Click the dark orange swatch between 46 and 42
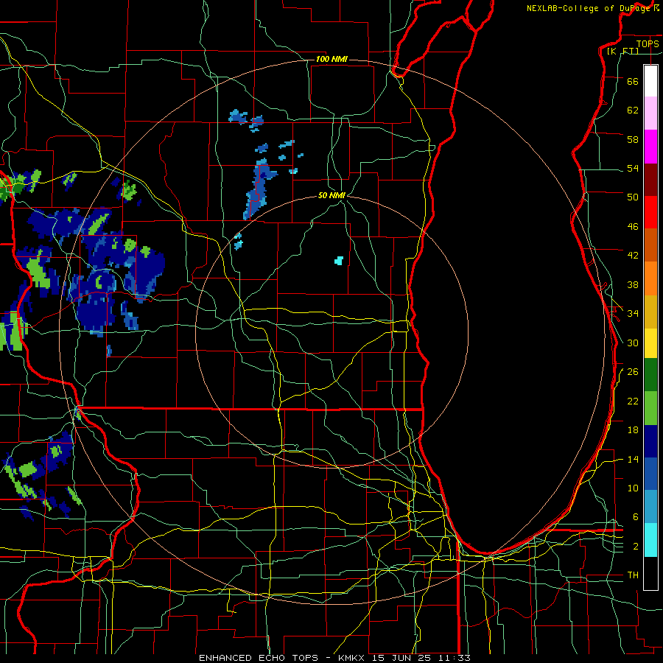 [x=650, y=245]
